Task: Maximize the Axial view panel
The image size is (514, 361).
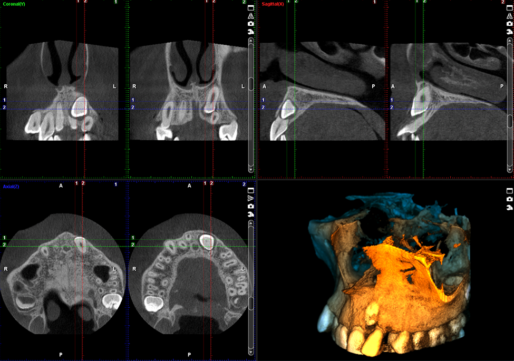Action: 251,190
